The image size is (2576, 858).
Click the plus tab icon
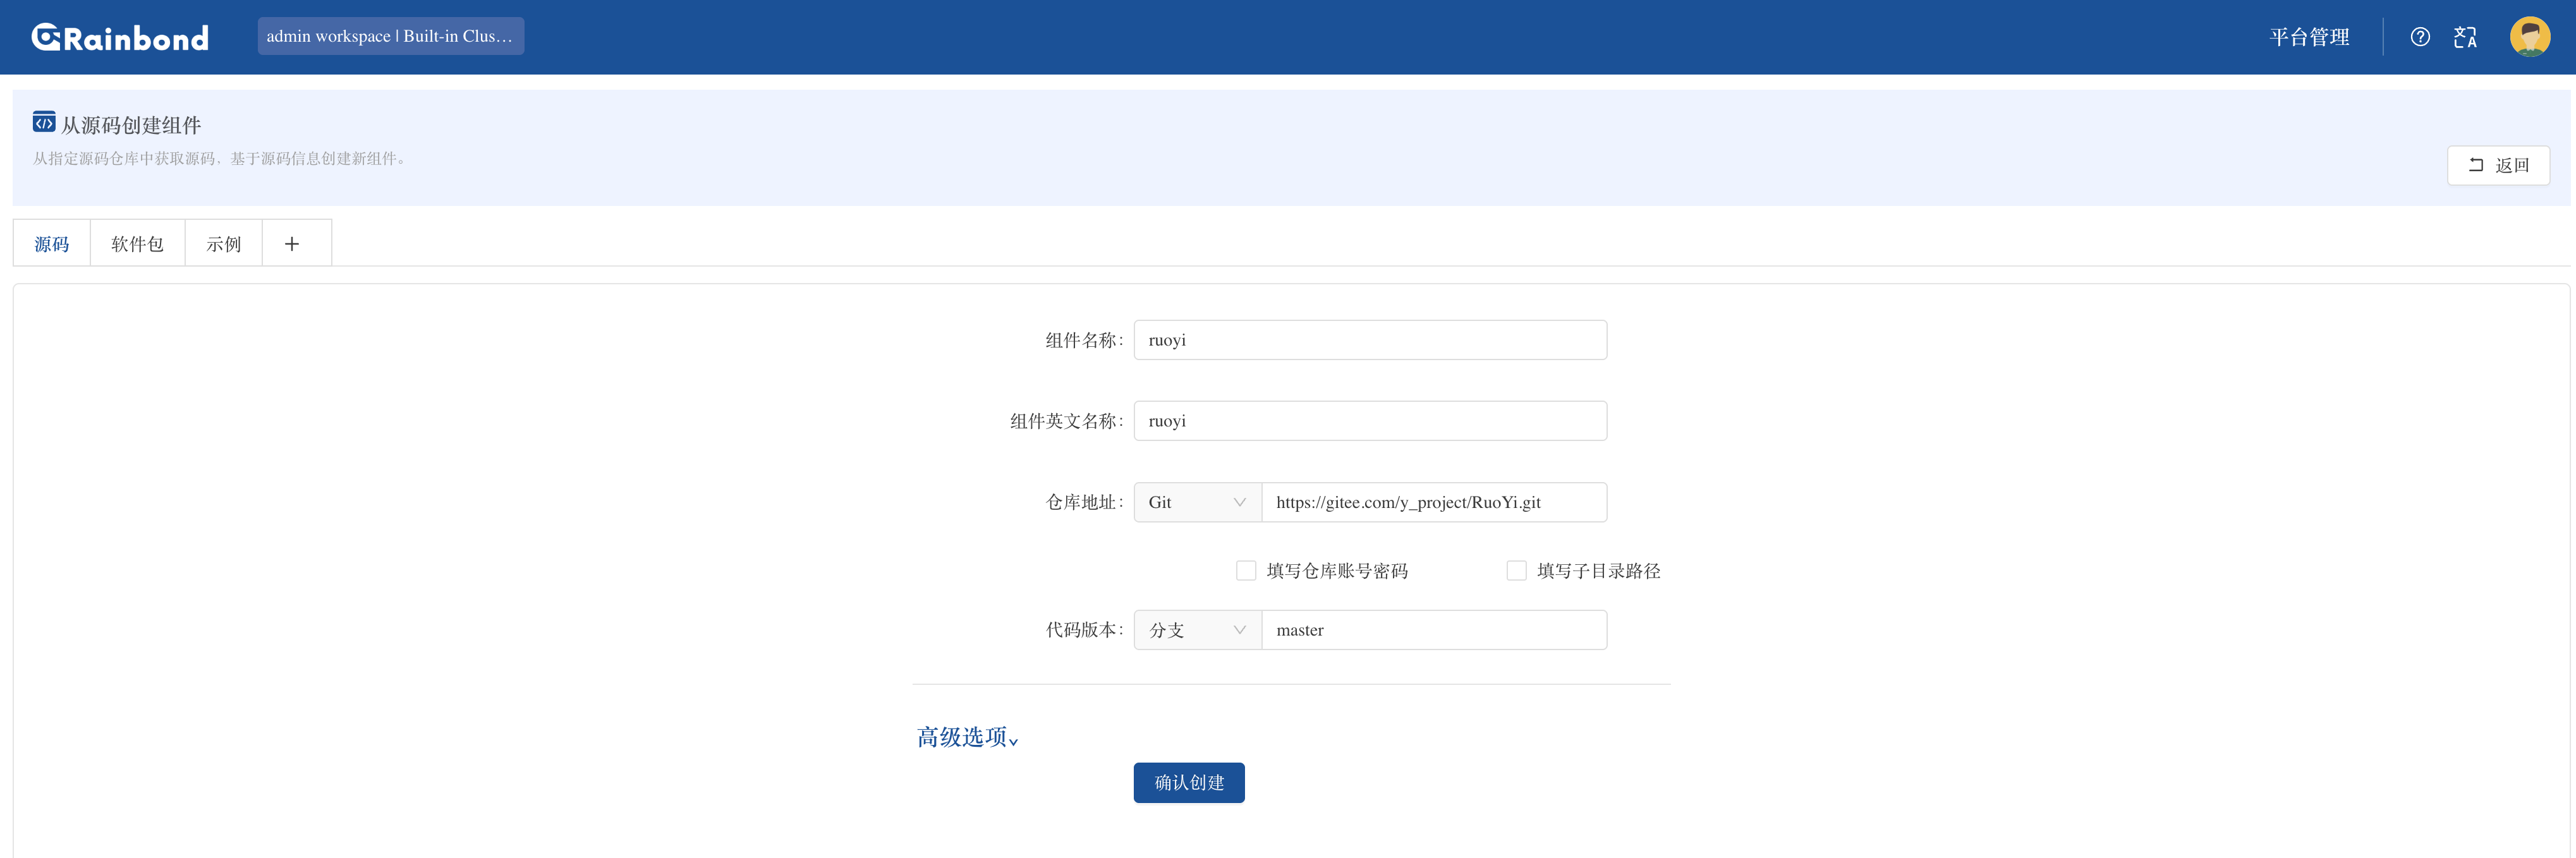(292, 244)
